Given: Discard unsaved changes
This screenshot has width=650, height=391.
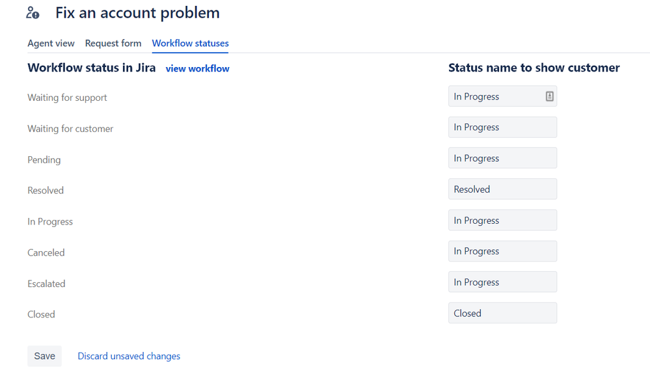Looking at the screenshot, I should click(x=128, y=356).
